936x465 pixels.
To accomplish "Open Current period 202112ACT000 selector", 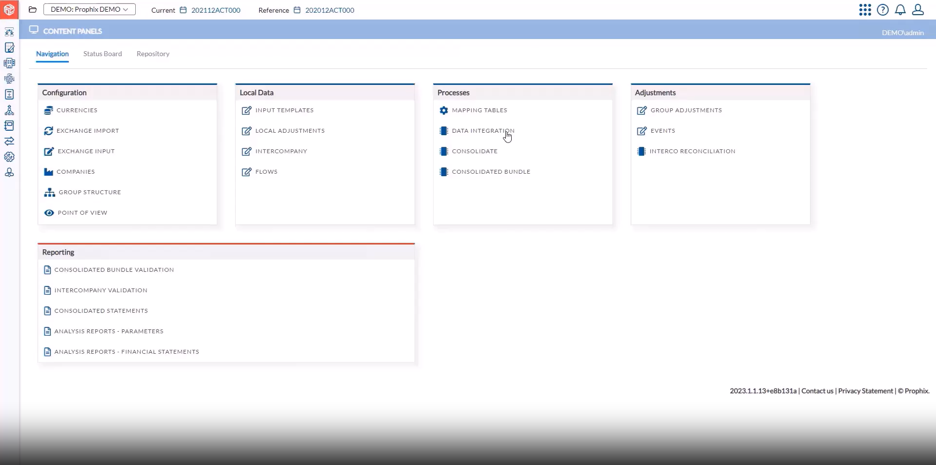I will point(215,10).
